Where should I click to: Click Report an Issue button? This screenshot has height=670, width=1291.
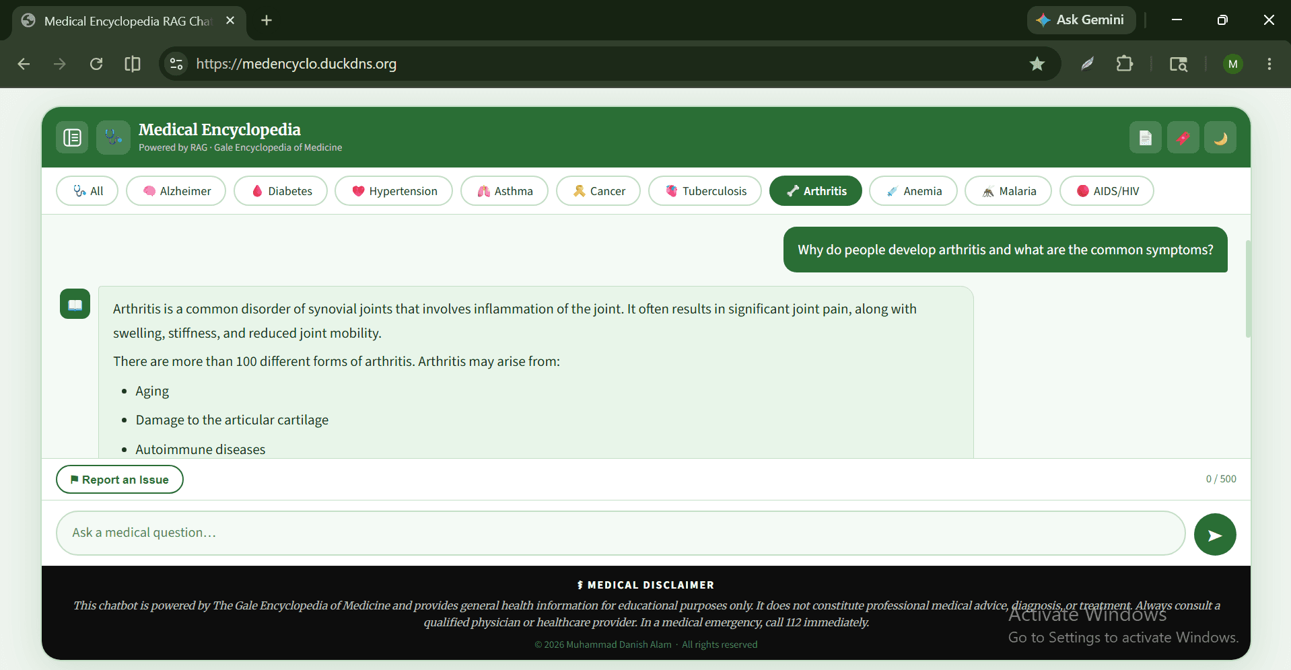pos(120,480)
